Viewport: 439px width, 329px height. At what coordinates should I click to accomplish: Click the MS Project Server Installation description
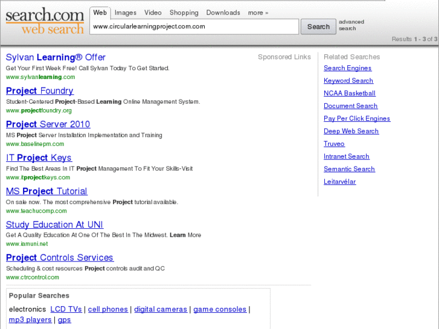click(84, 135)
